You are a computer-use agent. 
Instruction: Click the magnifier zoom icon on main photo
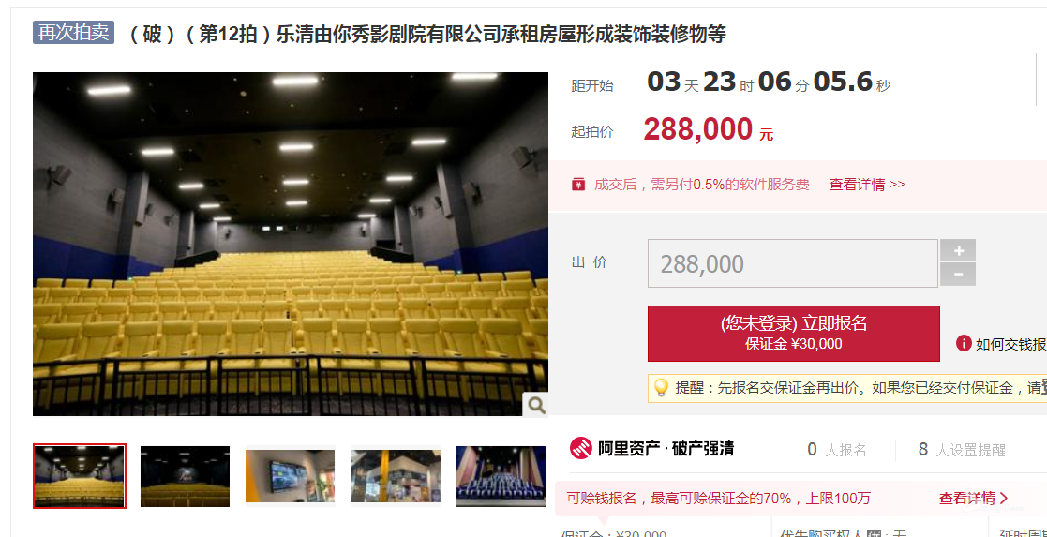(535, 405)
